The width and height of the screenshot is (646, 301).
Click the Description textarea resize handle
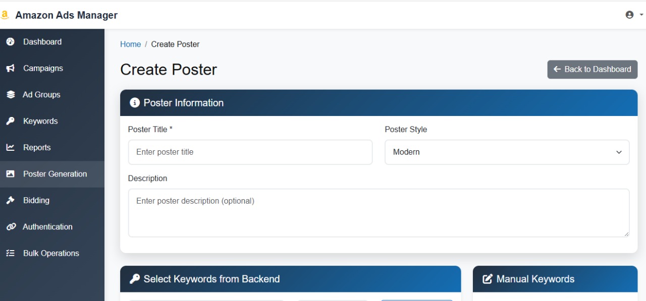pyautogui.click(x=626, y=234)
